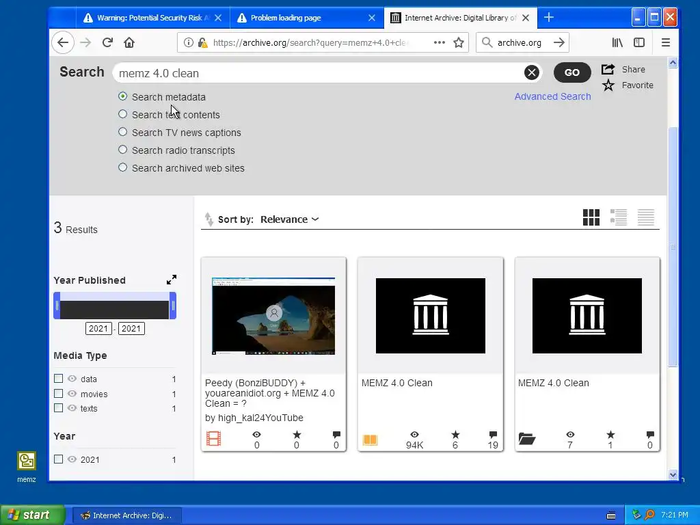The width and height of the screenshot is (700, 525).
Task: Select Search text contents option
Action: (122, 114)
